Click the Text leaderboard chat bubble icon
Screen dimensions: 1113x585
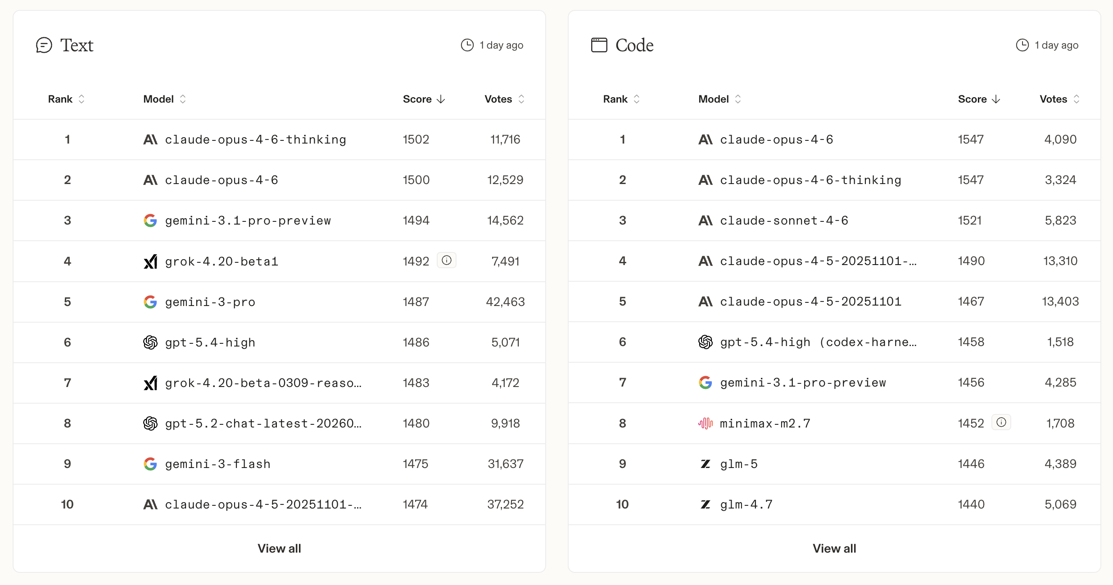pyautogui.click(x=44, y=45)
